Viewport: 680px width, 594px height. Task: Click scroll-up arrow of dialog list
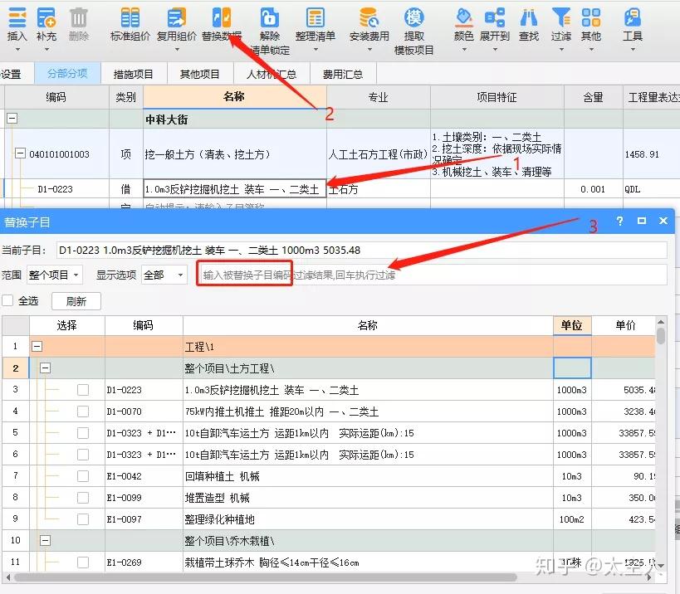pyautogui.click(x=660, y=322)
